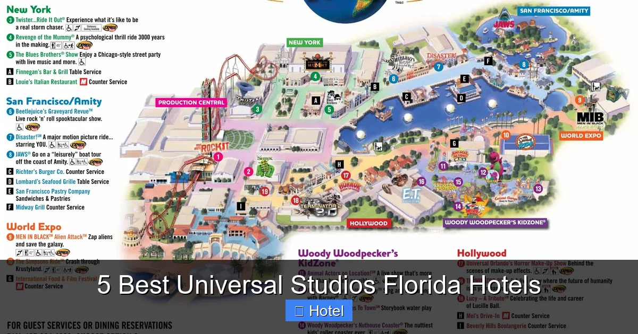Image resolution: width=638 pixels, height=334 pixels.
Task: Expand the San Francisco/Amity section header
Action: pyautogui.click(x=53, y=101)
